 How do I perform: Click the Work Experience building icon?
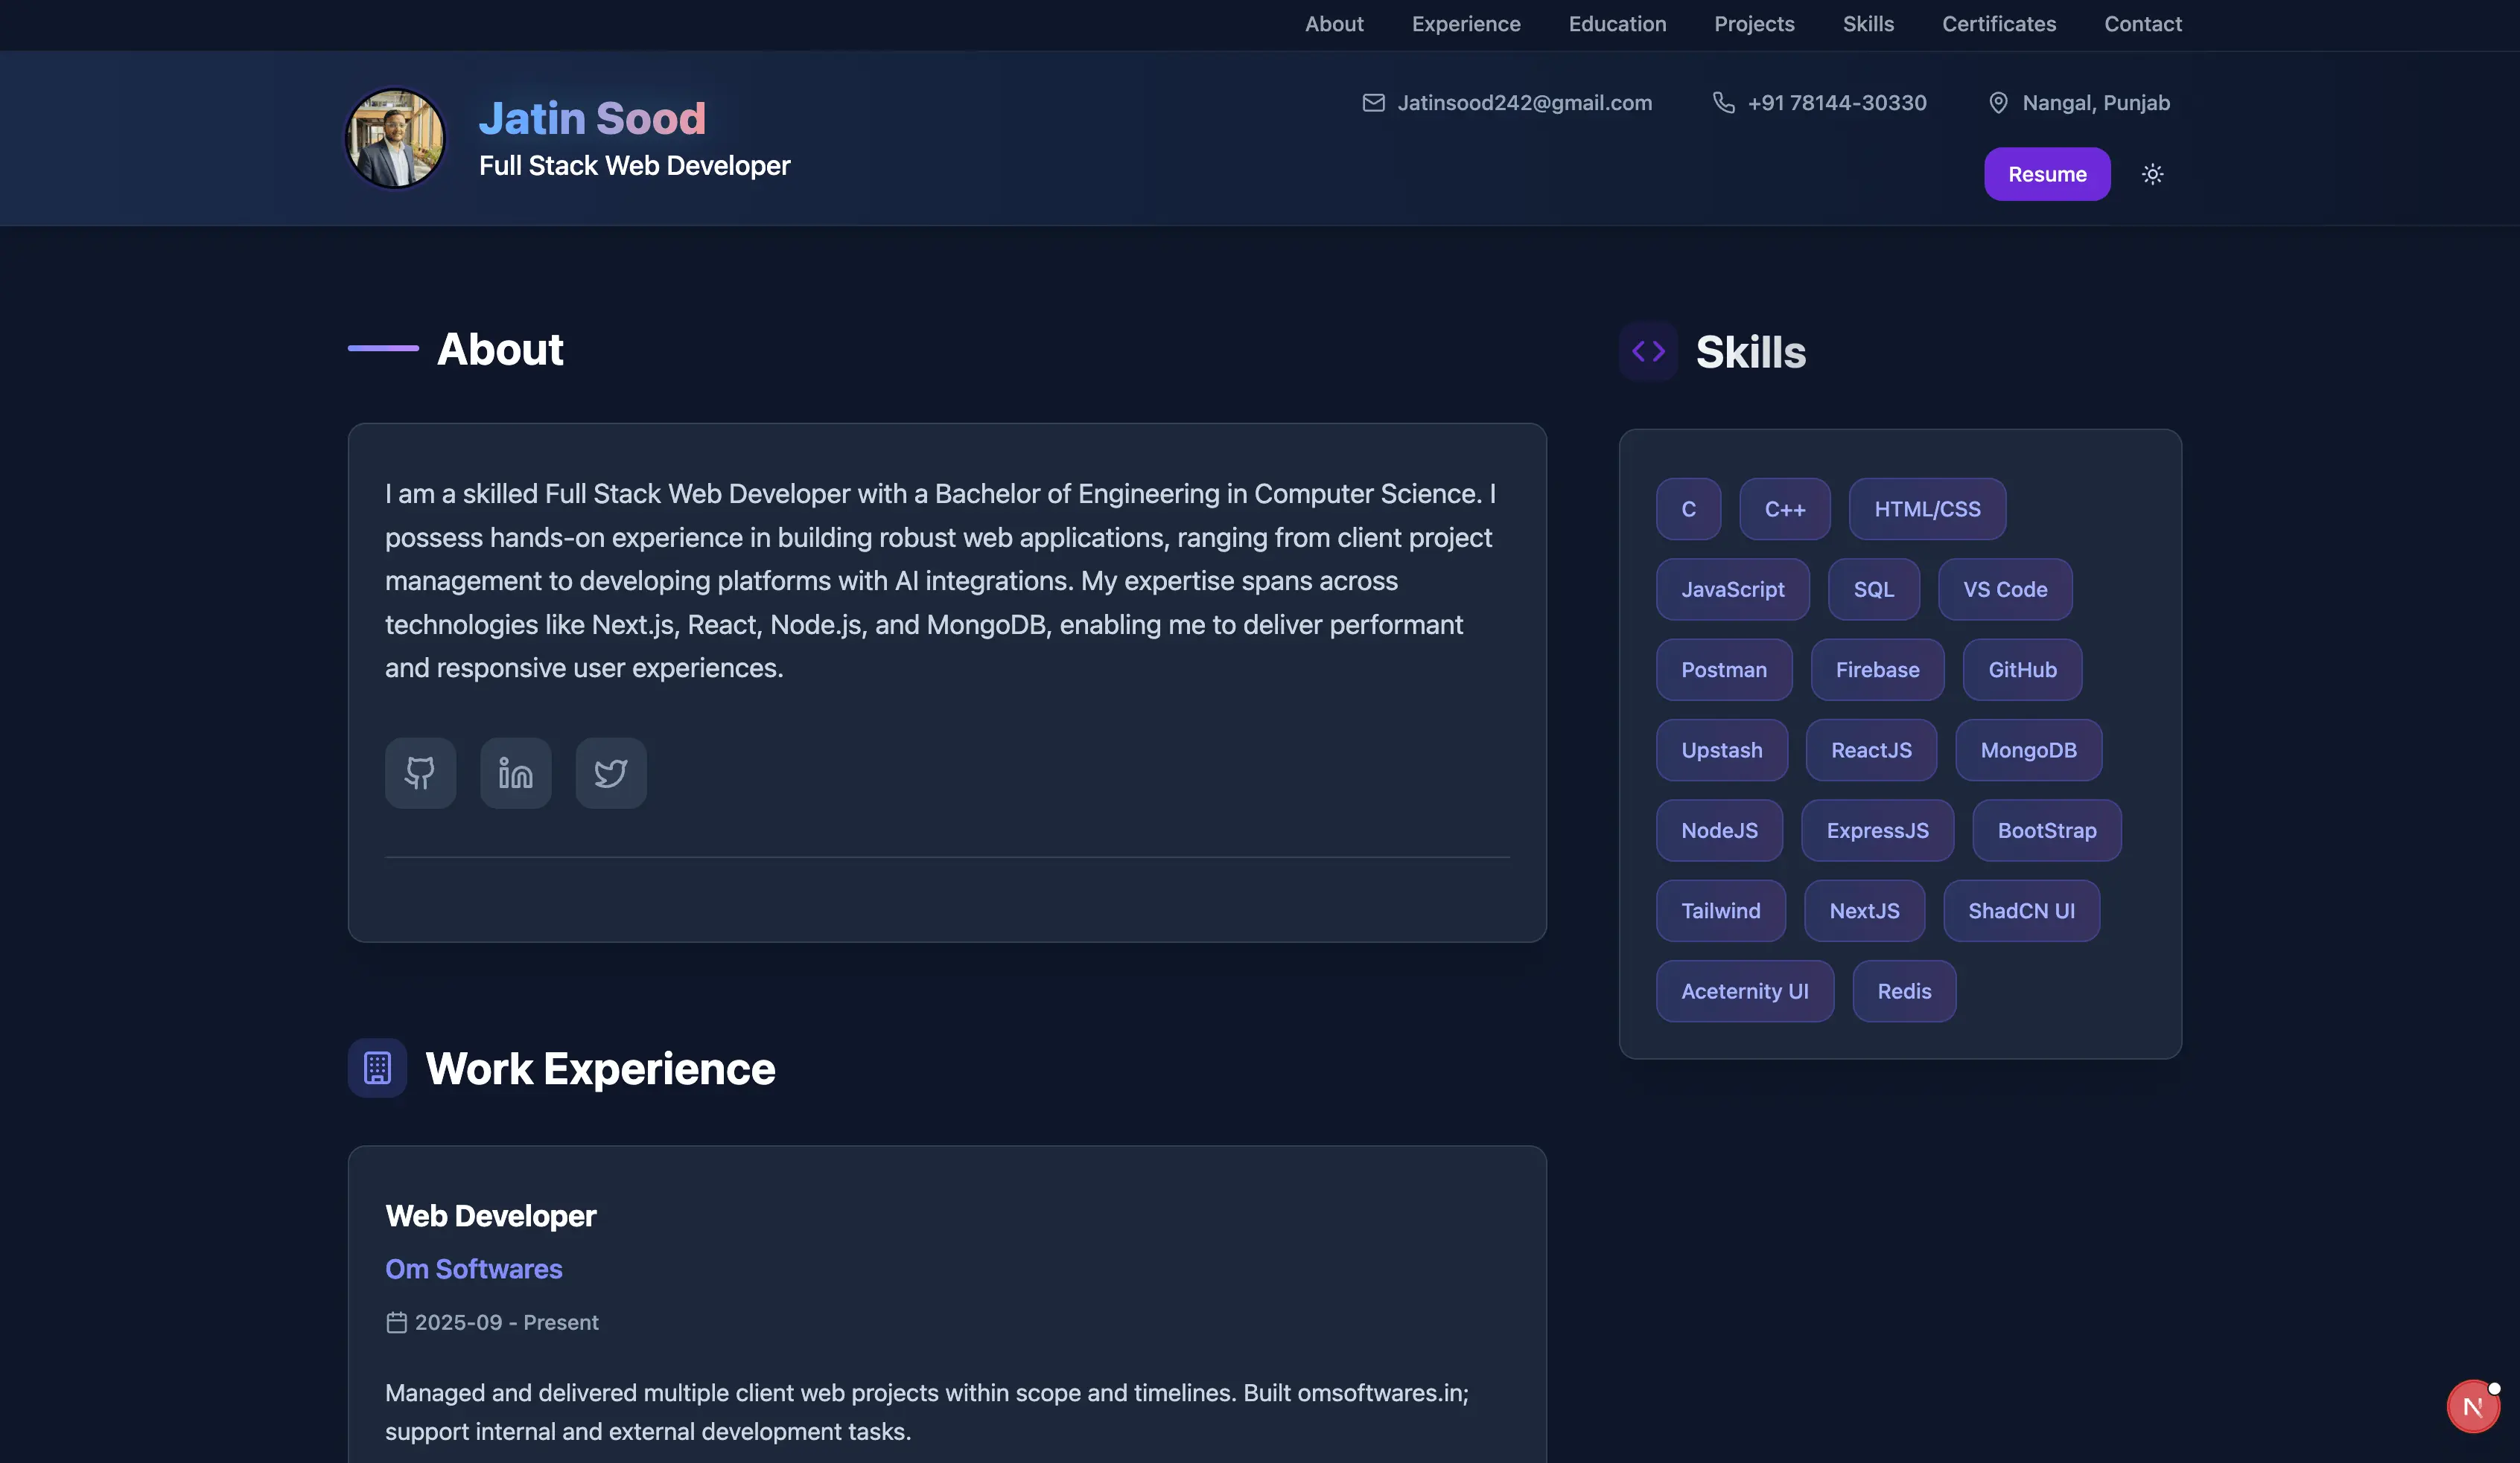pyautogui.click(x=377, y=1067)
